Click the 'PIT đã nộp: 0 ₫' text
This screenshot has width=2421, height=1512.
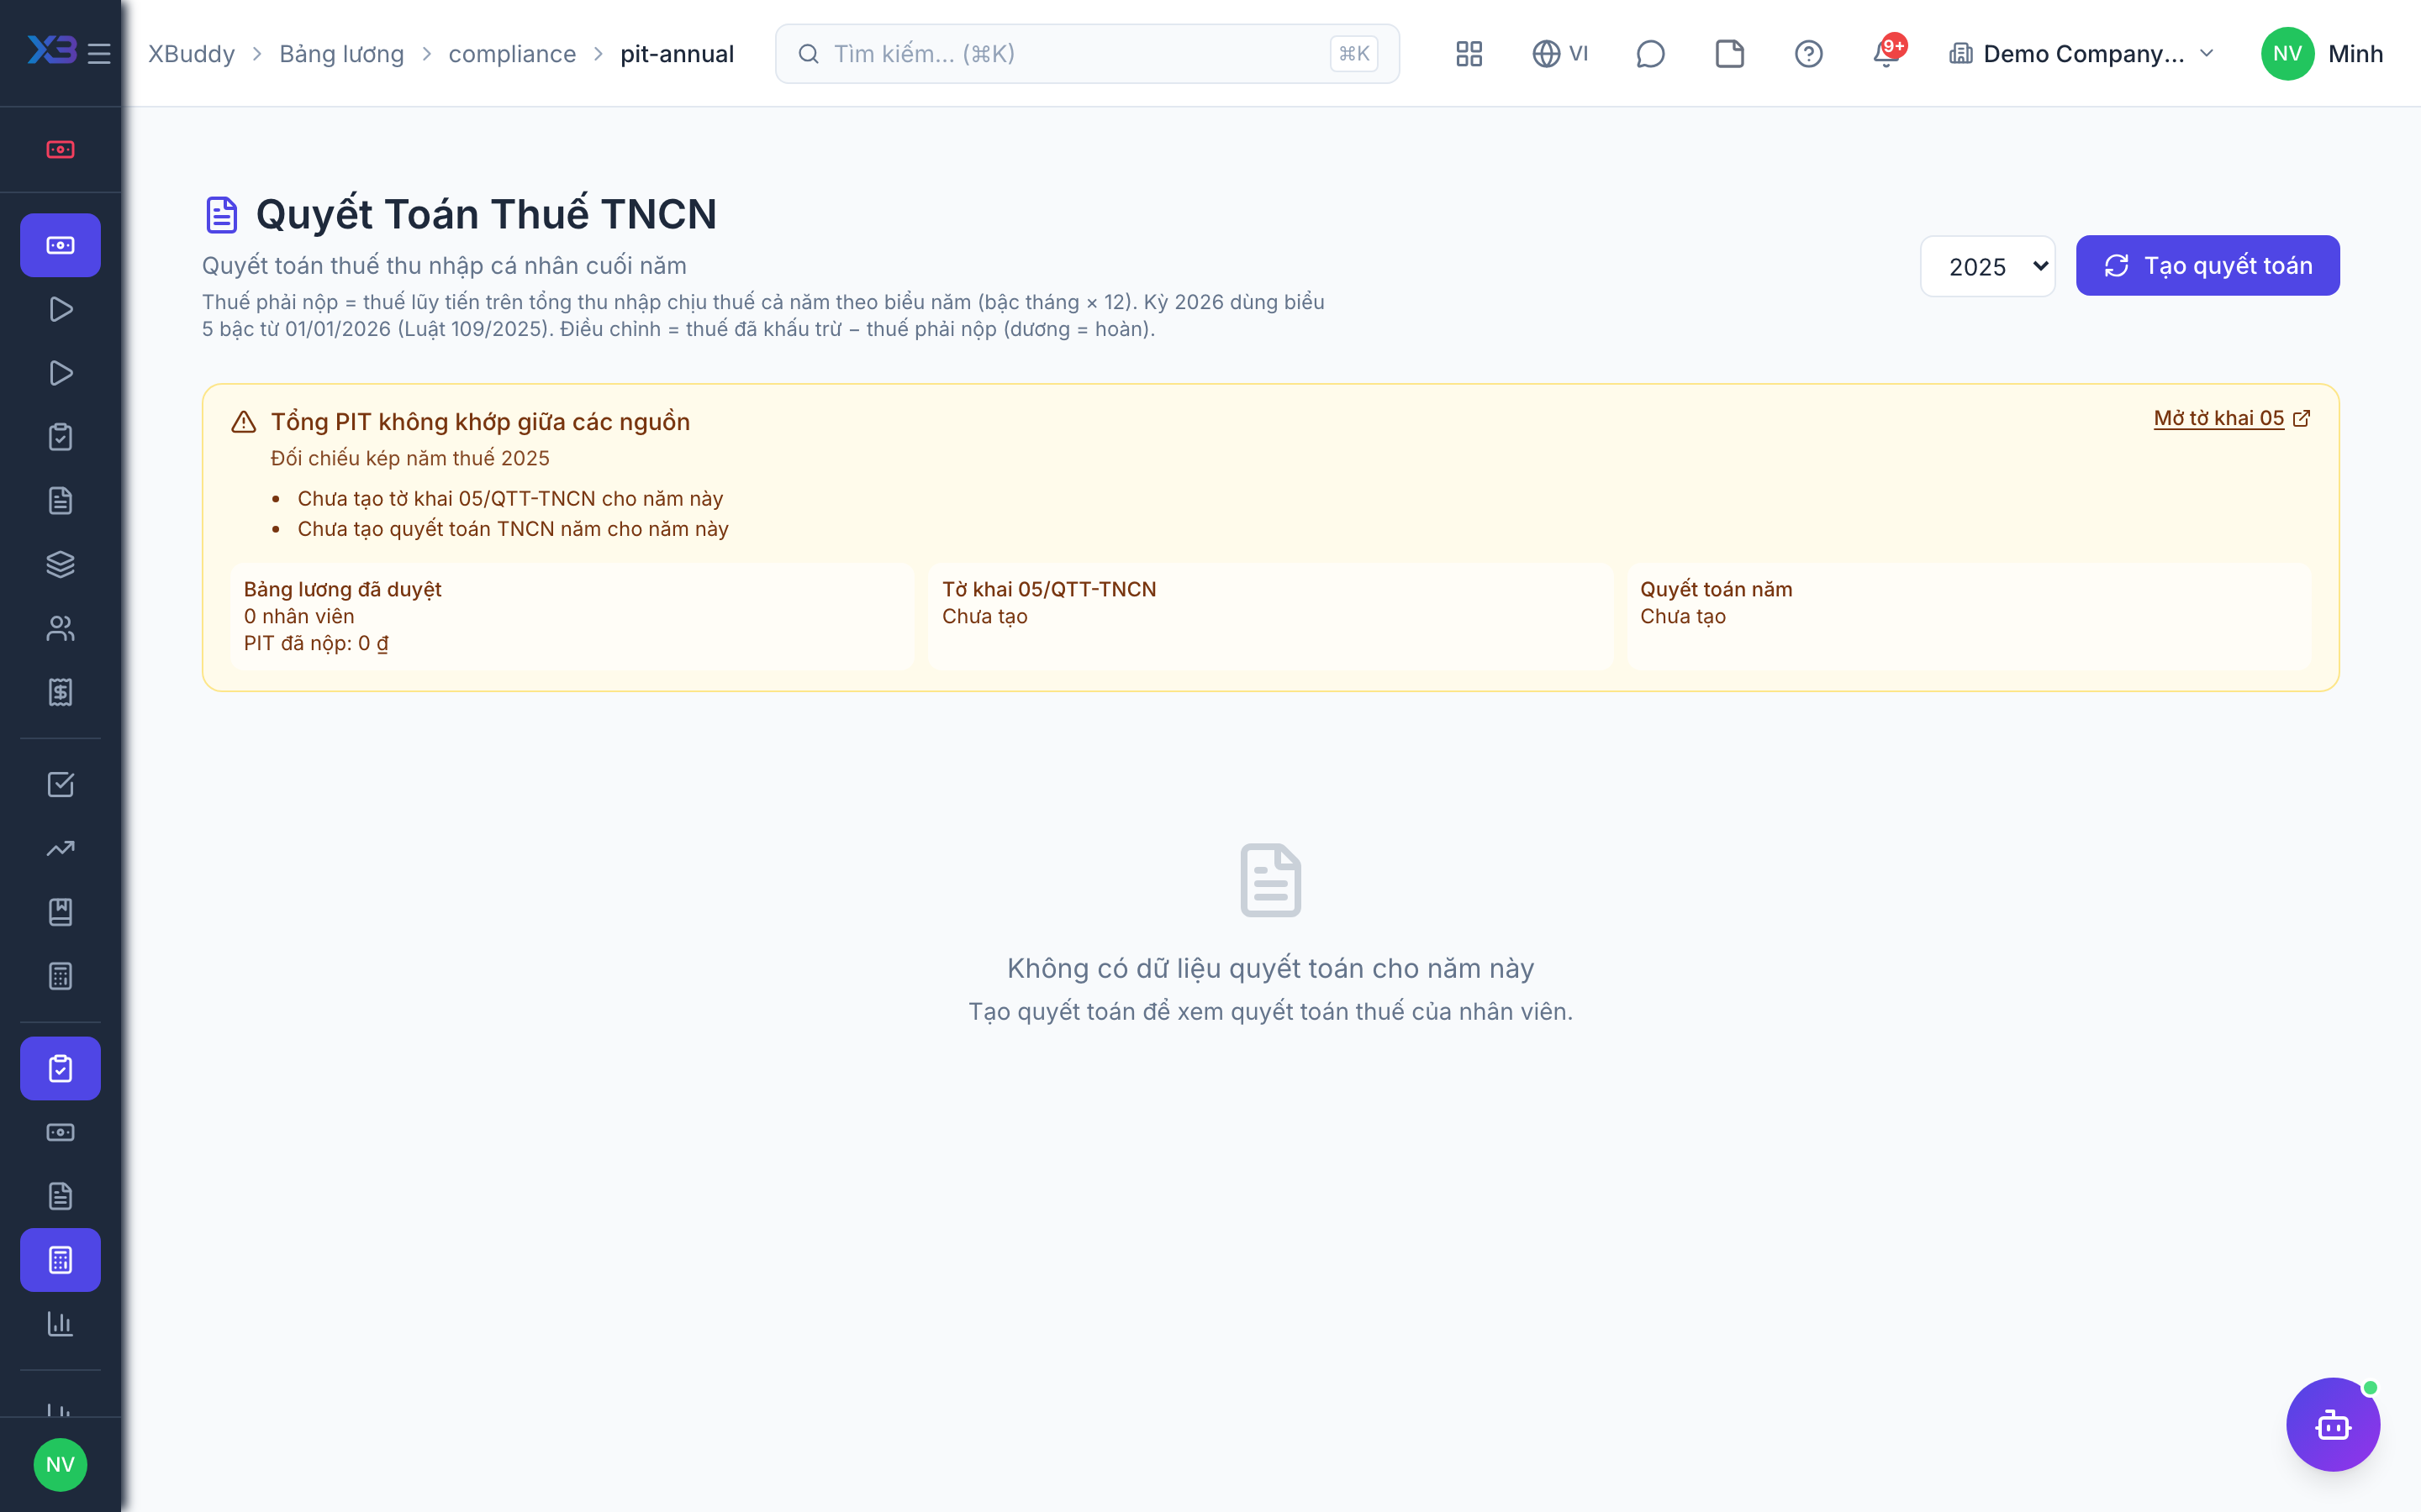pos(316,643)
